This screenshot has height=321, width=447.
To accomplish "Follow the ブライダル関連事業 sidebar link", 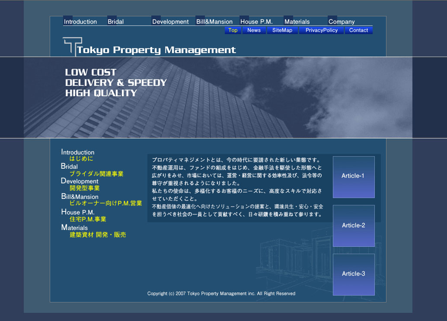I will click(96, 174).
